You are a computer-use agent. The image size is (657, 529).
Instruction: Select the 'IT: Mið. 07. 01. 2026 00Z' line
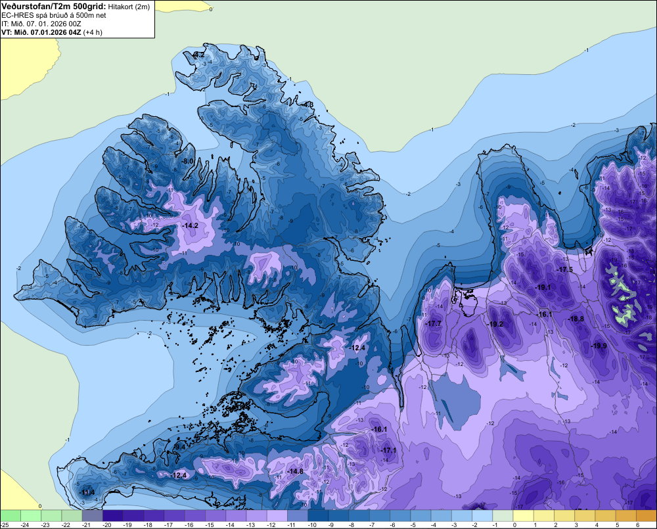41,24
